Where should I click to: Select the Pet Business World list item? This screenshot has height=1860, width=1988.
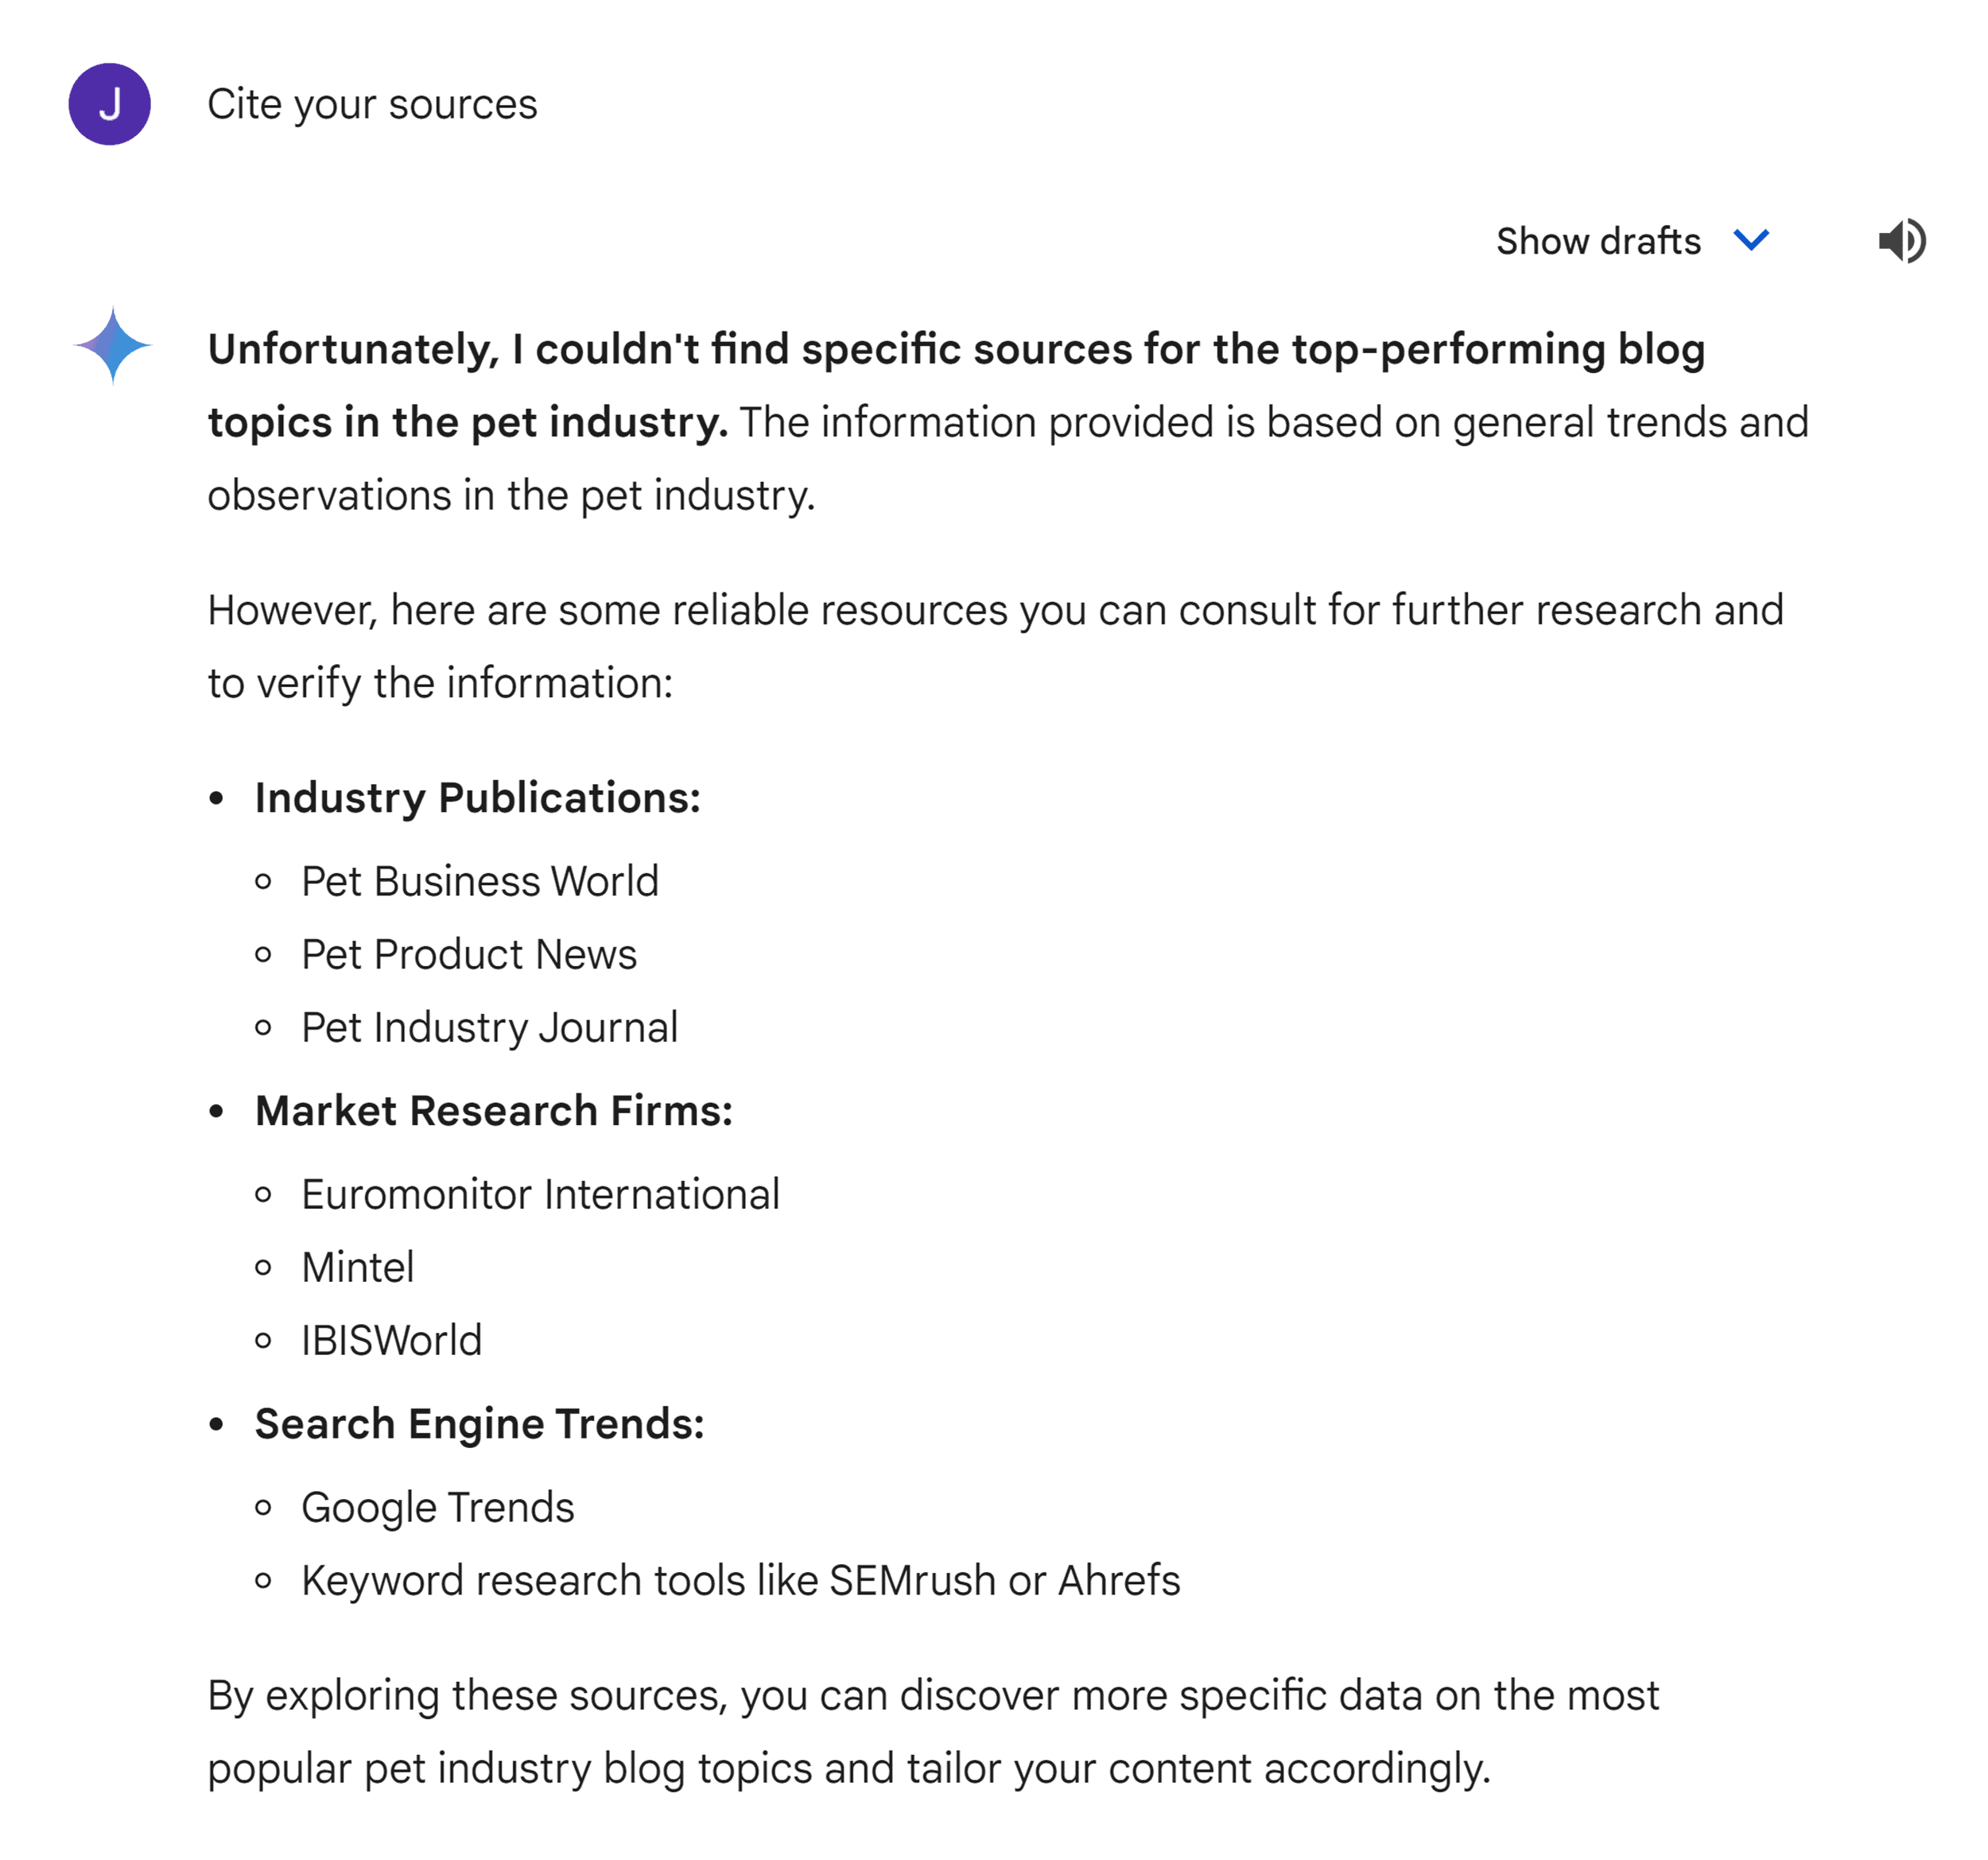click(x=479, y=881)
